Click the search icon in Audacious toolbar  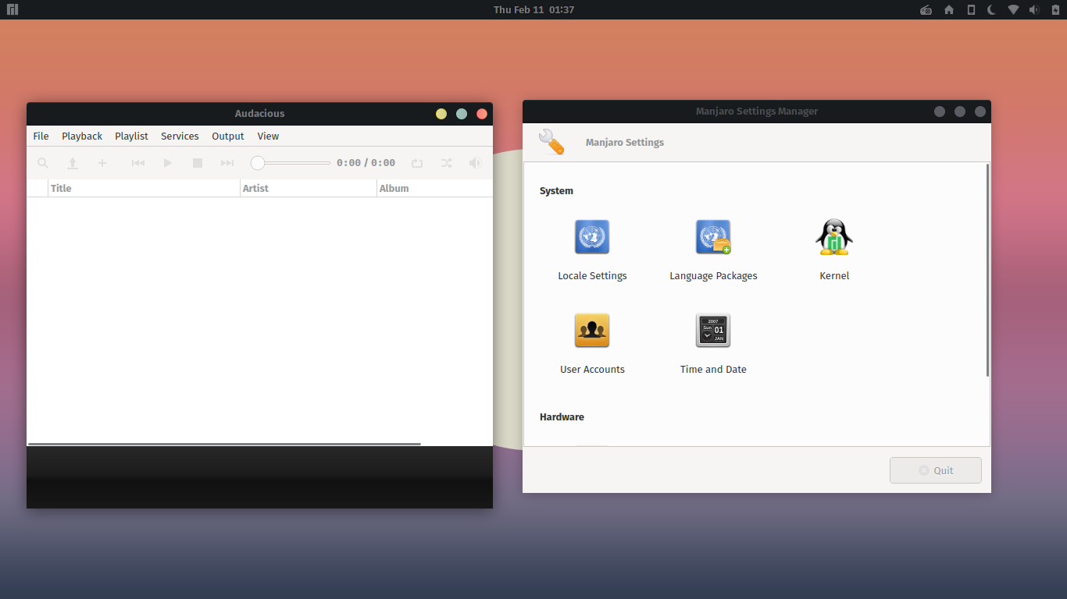pos(42,163)
